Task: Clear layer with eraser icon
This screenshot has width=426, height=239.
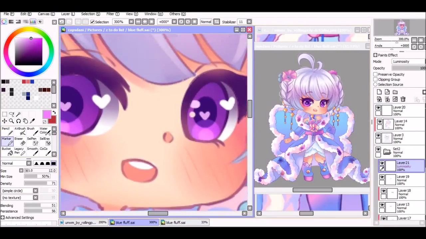Action: pos(395,99)
